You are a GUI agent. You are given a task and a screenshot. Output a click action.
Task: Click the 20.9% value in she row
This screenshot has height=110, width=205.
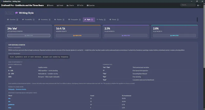[124, 98]
